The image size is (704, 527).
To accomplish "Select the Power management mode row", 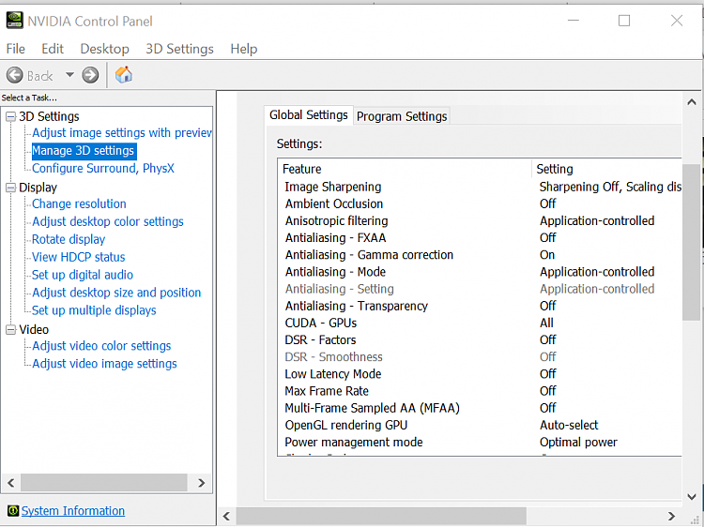I will tap(480, 443).
